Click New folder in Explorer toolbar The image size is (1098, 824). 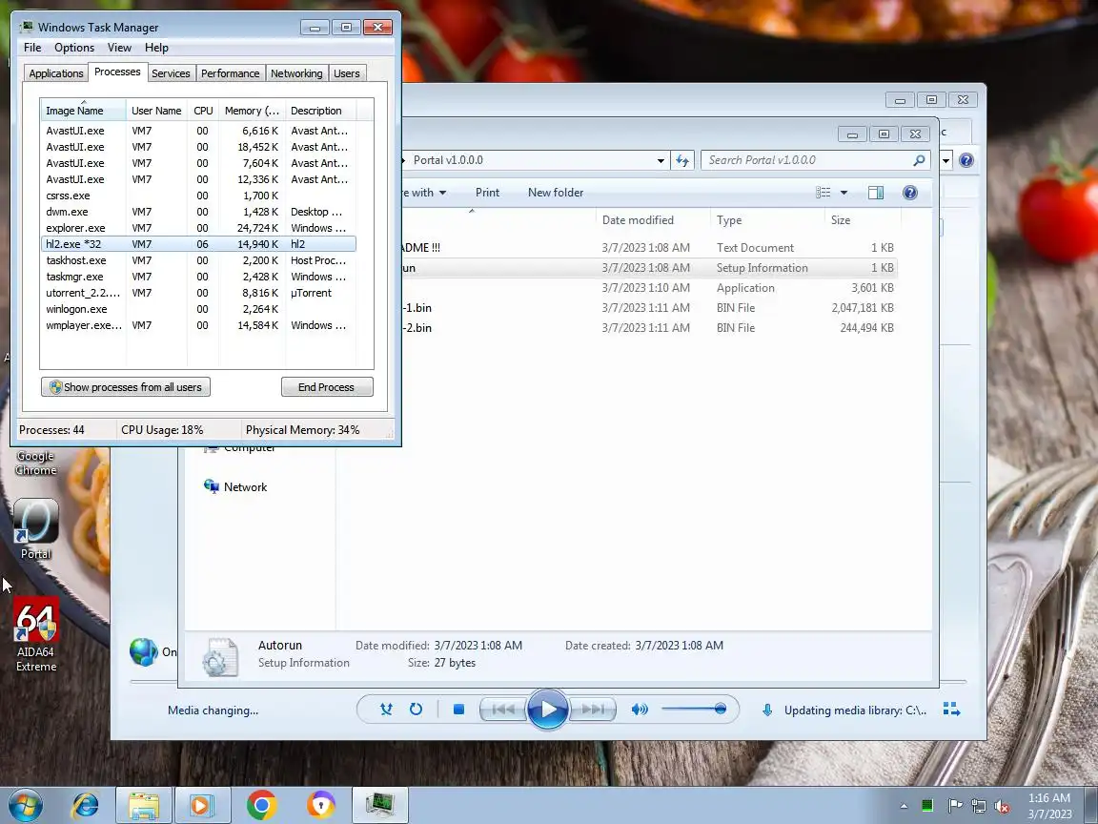[x=556, y=193]
